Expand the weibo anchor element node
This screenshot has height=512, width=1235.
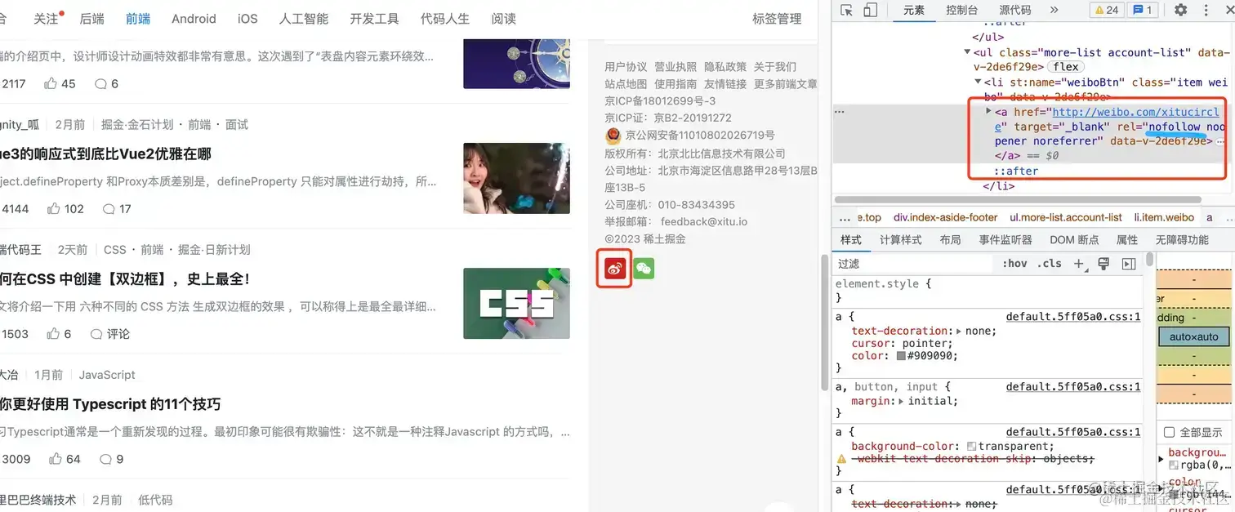point(989,112)
